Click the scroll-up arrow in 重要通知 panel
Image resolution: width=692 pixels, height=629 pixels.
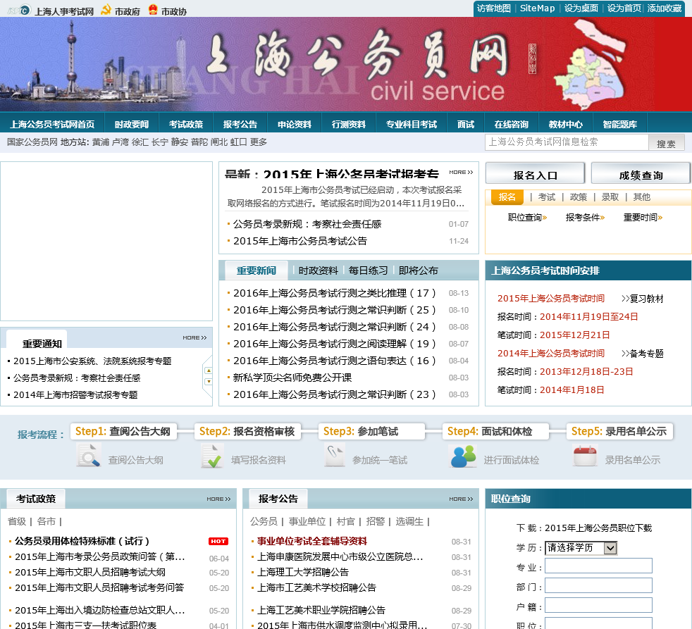point(209,370)
